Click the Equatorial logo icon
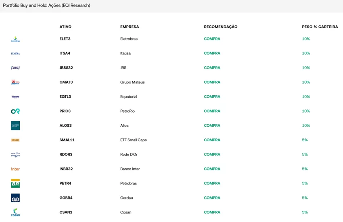Screen dimensions: 343x222 tap(15, 97)
